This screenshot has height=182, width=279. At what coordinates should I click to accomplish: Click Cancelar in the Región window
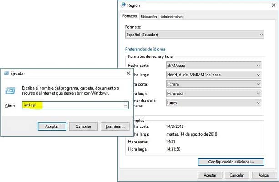237,175
